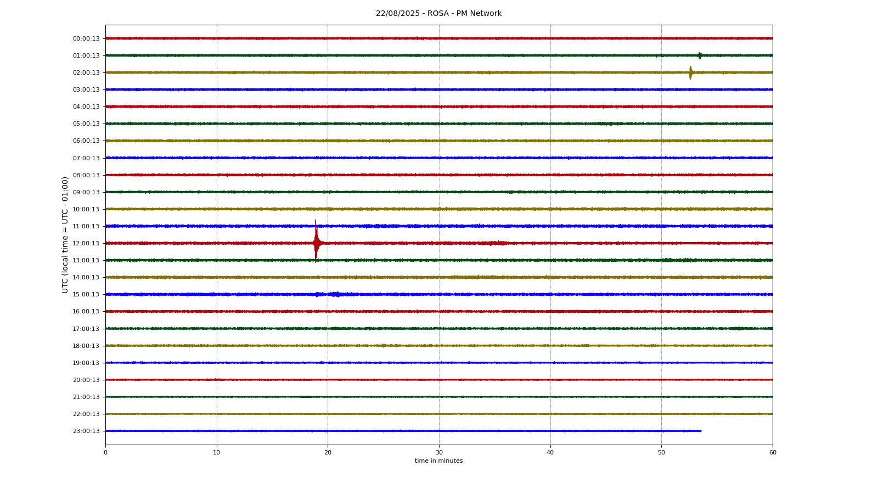The width and height of the screenshot is (878, 494).
Task: Select the 00:00:13 row label
Action: tap(86, 38)
